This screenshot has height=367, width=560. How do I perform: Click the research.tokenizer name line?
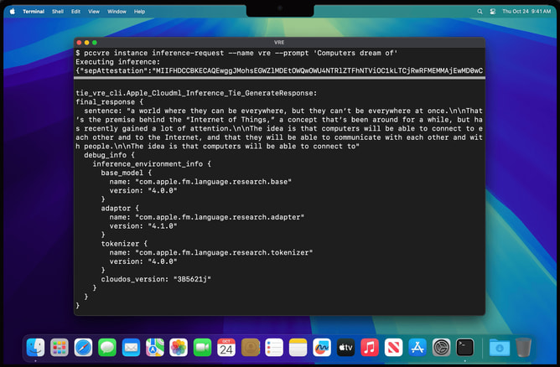(211, 253)
